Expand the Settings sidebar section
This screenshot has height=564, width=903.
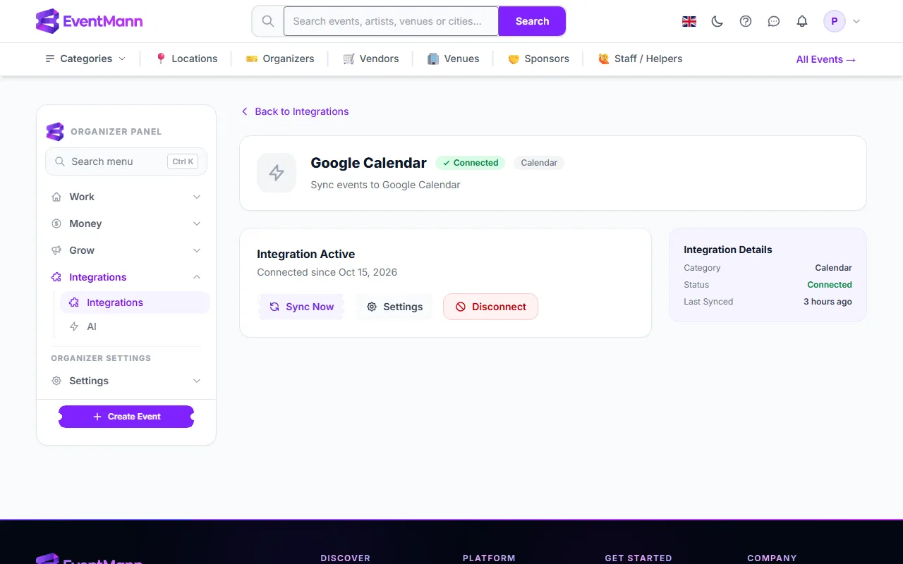pos(126,381)
